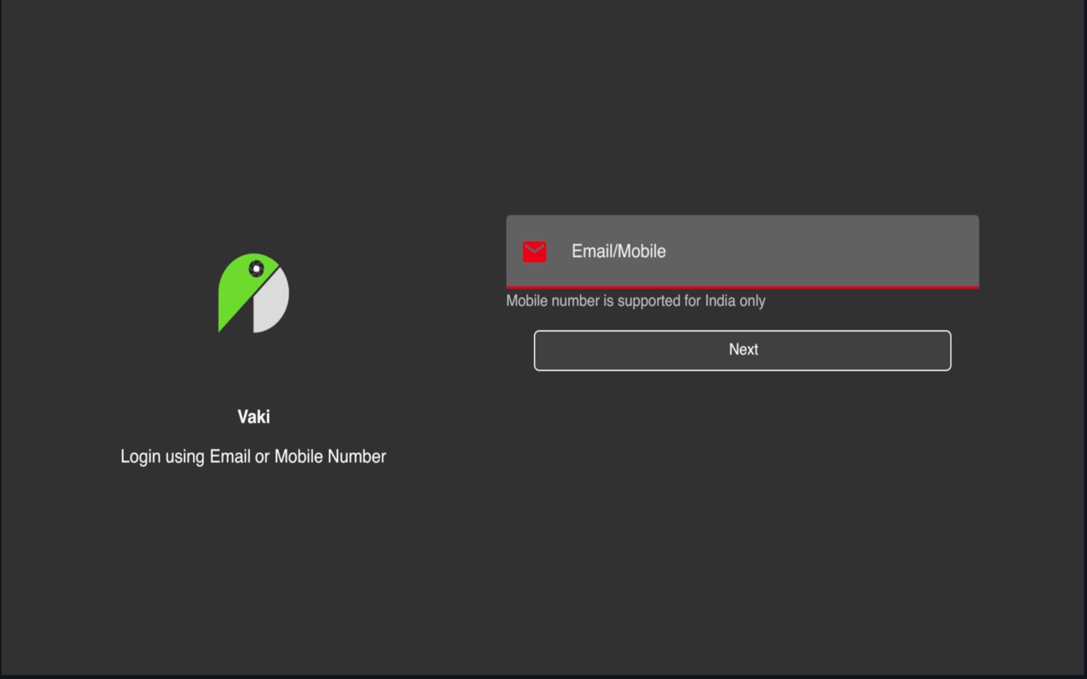Click the Email/Mobile placeholder text
1087x679 pixels.
click(618, 251)
